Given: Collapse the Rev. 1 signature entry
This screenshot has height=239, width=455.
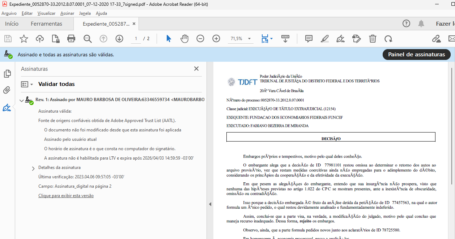Looking at the screenshot, I should tap(22, 100).
